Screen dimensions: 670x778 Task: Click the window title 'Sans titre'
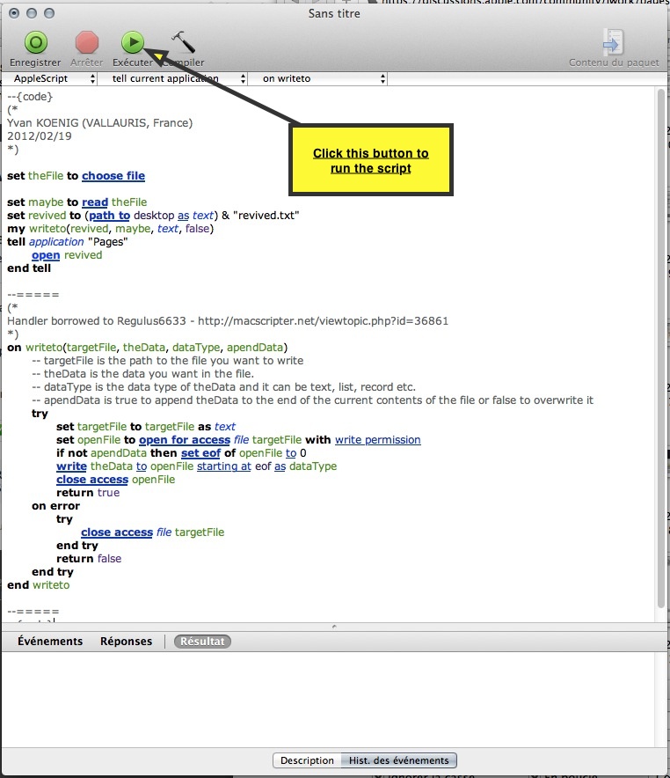click(334, 13)
